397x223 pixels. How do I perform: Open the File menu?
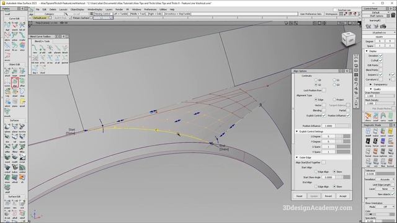point(37,9)
